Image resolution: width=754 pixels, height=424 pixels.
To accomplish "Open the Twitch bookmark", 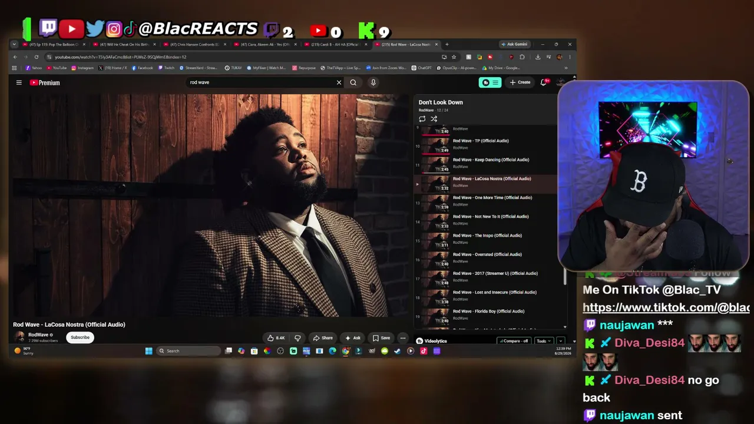I will click(166, 68).
